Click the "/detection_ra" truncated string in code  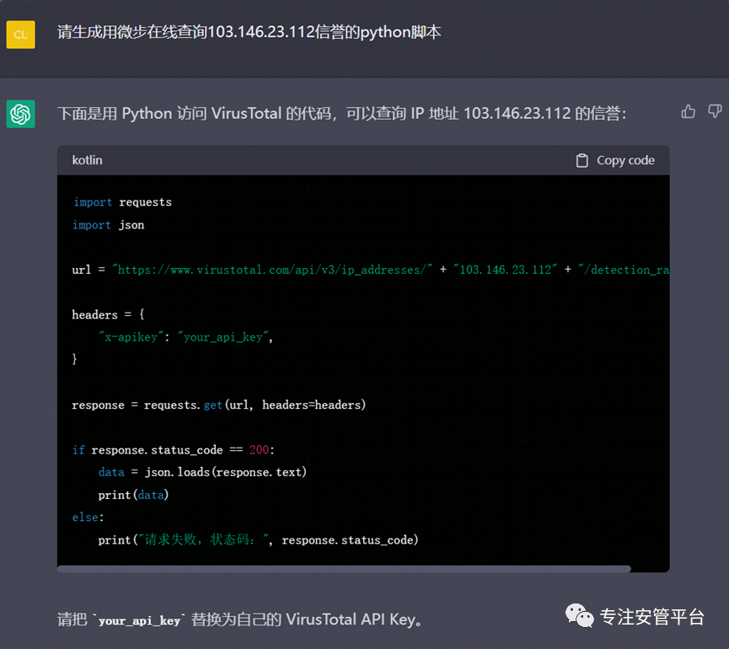point(624,270)
